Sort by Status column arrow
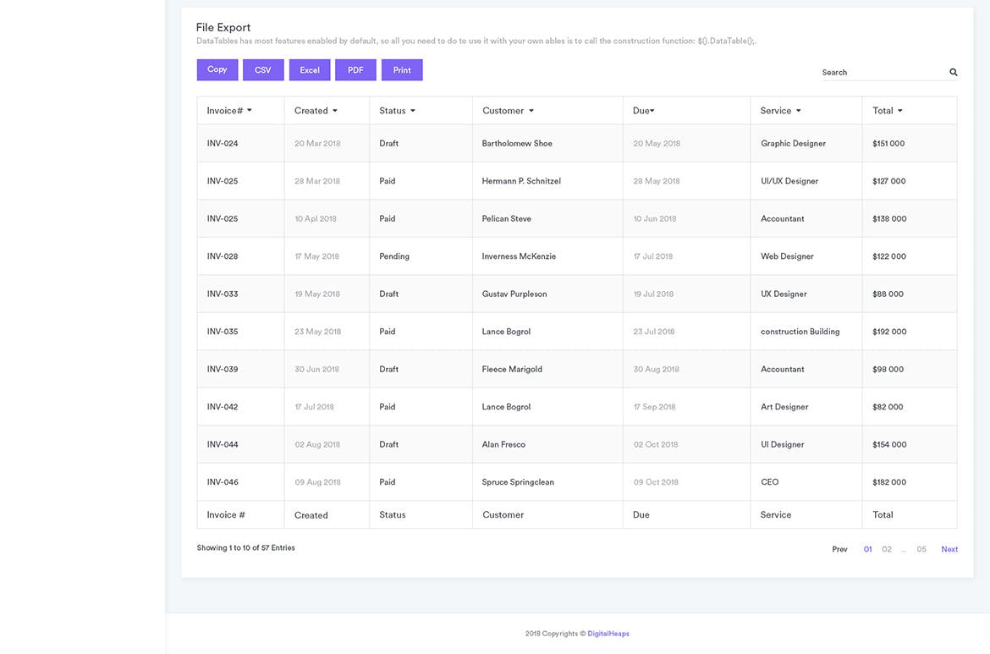990x654 pixels. coord(413,111)
